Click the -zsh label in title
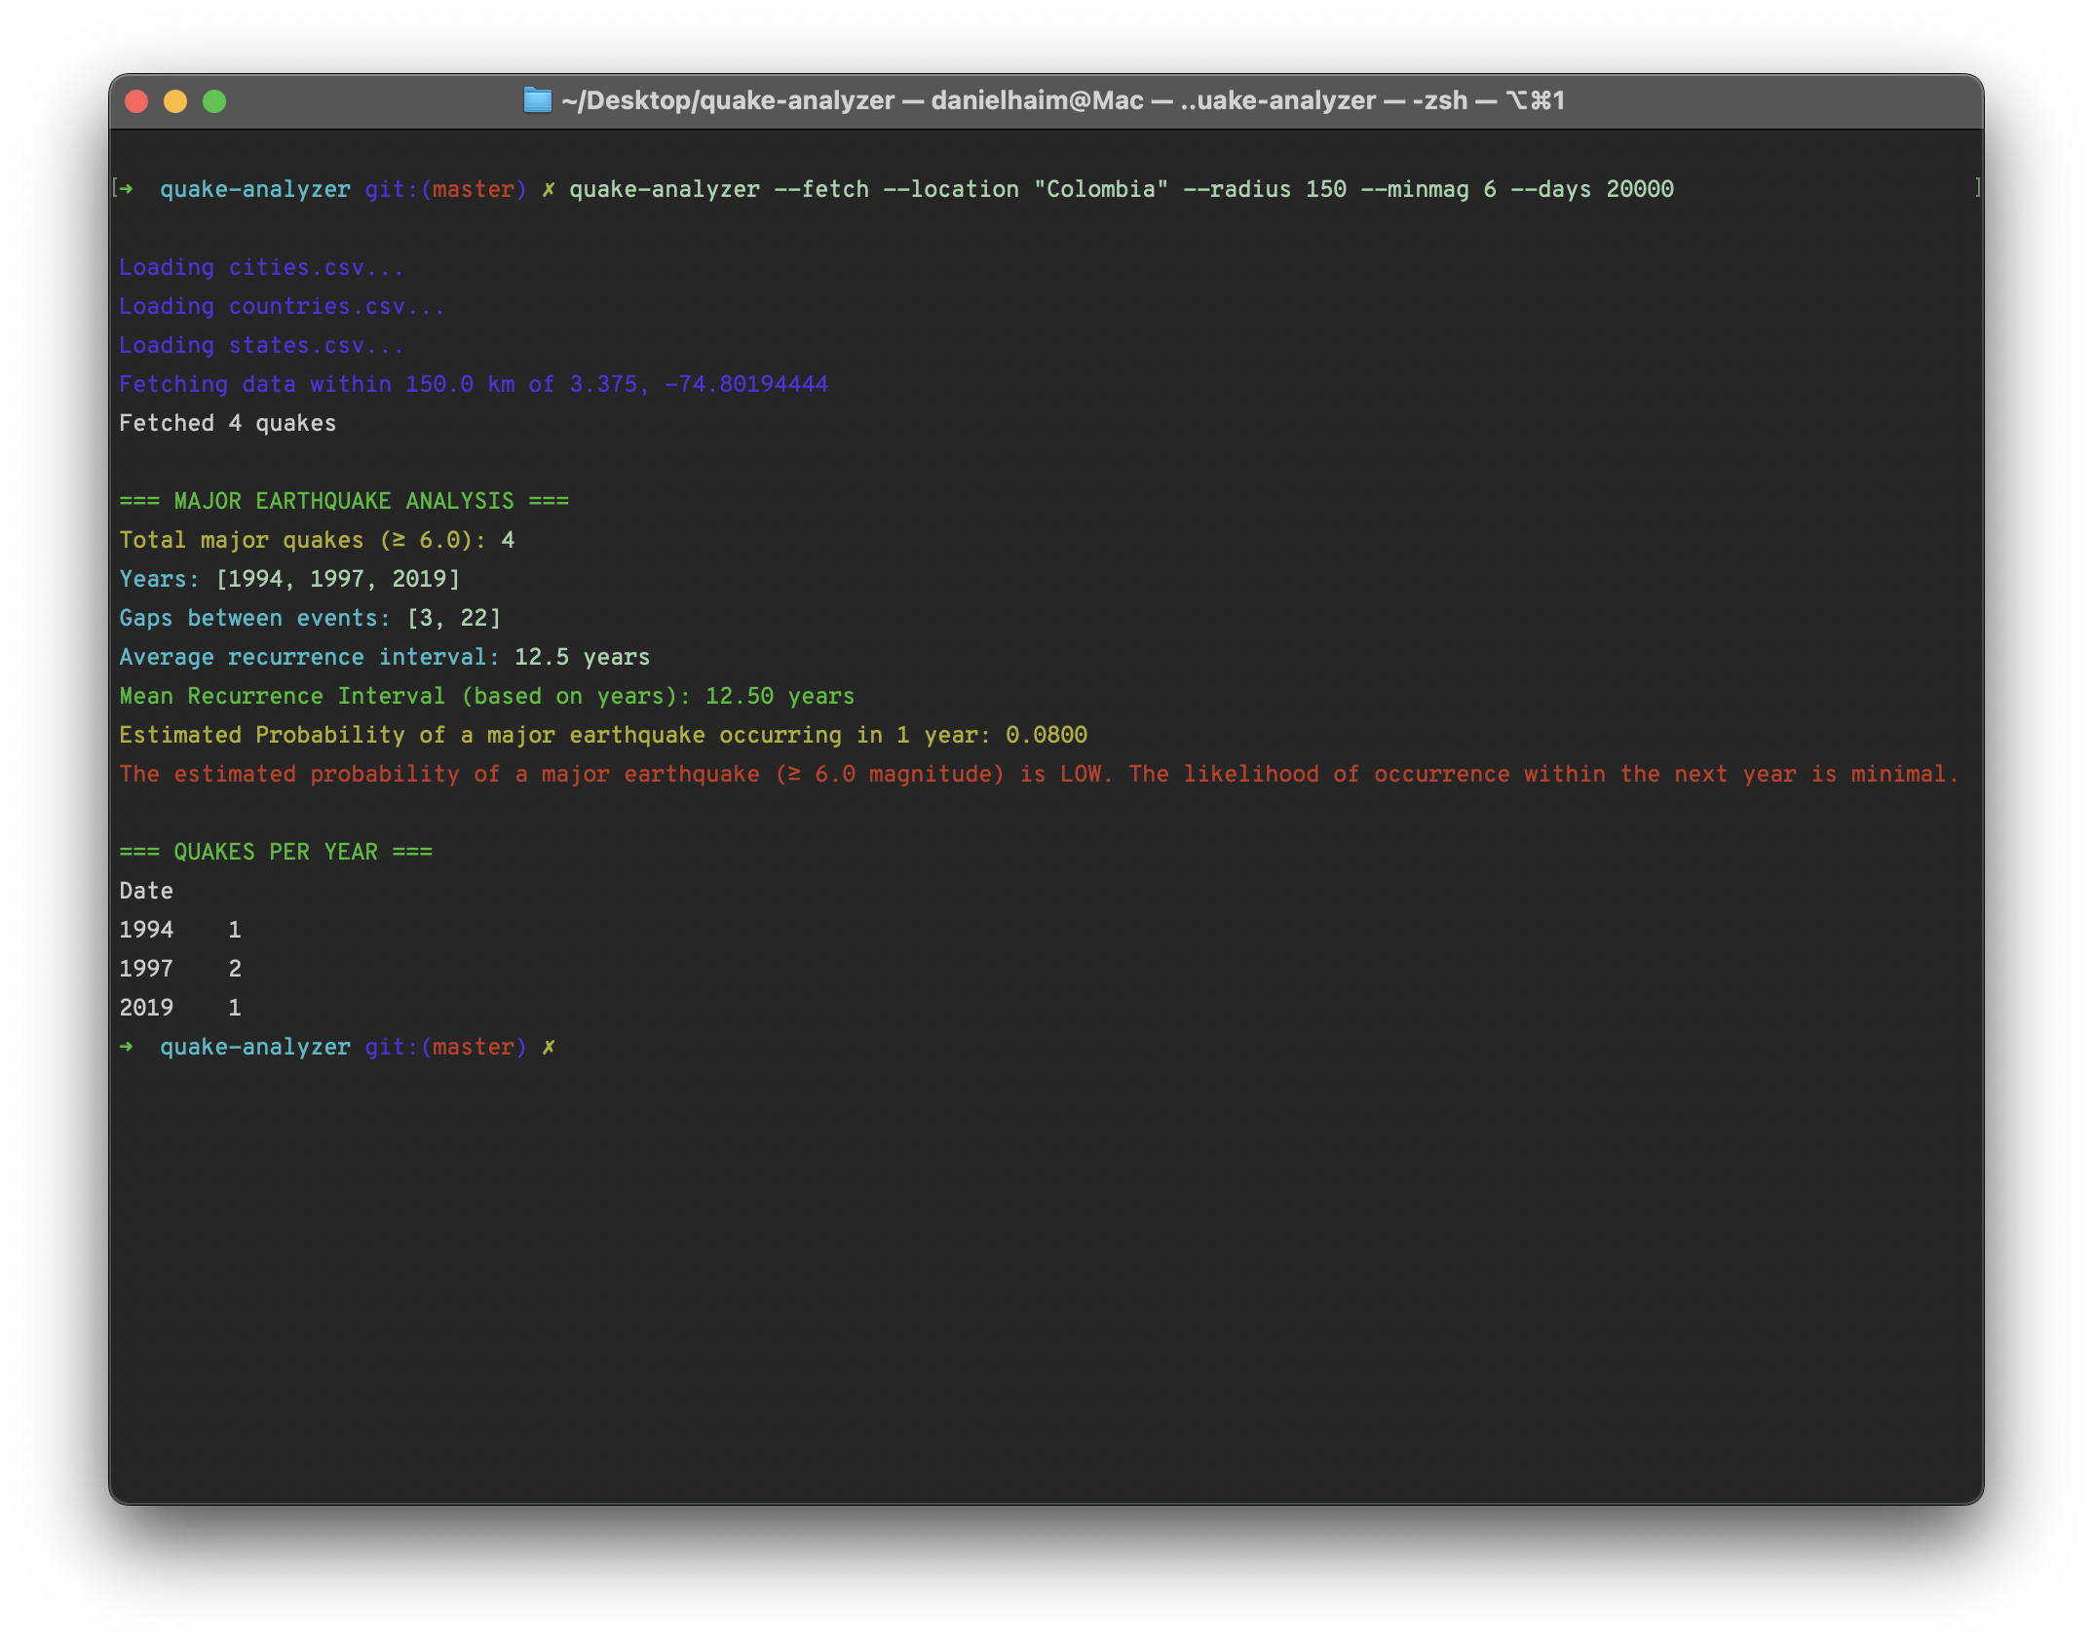This screenshot has height=1649, width=2093. pyautogui.click(x=1439, y=100)
